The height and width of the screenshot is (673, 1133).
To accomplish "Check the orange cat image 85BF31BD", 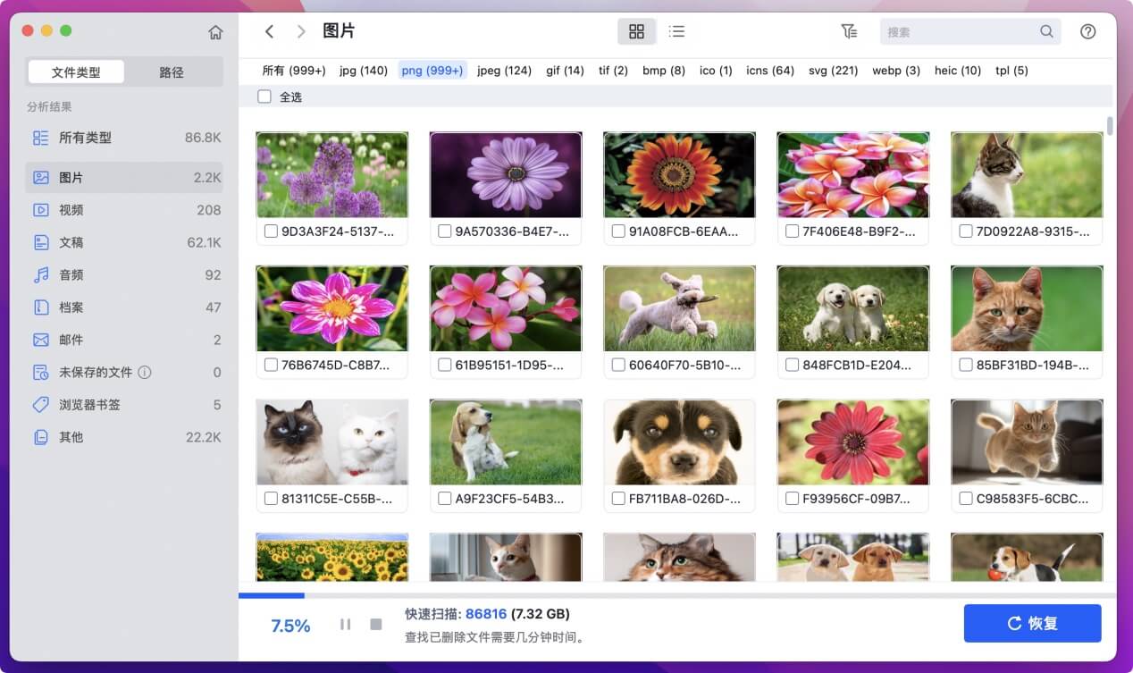I will coord(965,364).
